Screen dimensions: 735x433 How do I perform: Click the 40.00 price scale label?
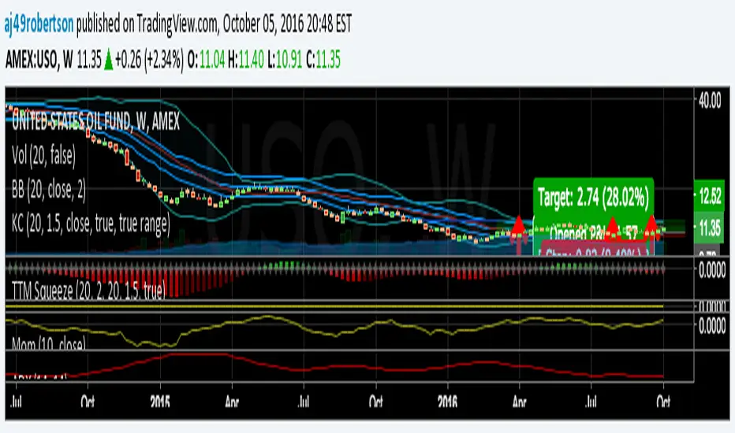pyautogui.click(x=710, y=101)
